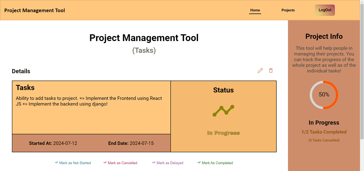The height and width of the screenshot is (171, 364).
Task: Click the Started At 2024-07-12 field
Action: 53,143
